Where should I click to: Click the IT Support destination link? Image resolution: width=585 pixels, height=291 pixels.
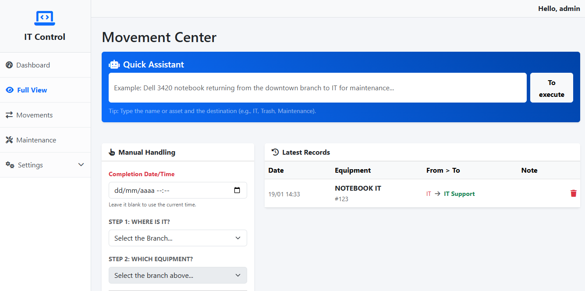point(459,194)
